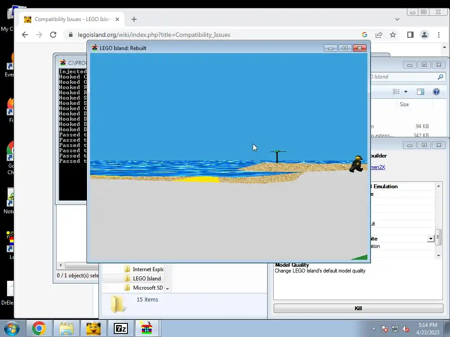Select the LEGO Island folder in tree

[x=143, y=278]
